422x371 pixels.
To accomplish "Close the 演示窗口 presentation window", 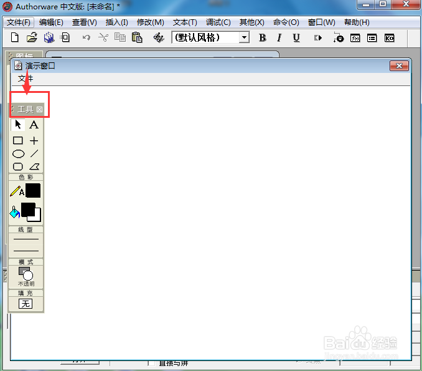I will pos(399,66).
